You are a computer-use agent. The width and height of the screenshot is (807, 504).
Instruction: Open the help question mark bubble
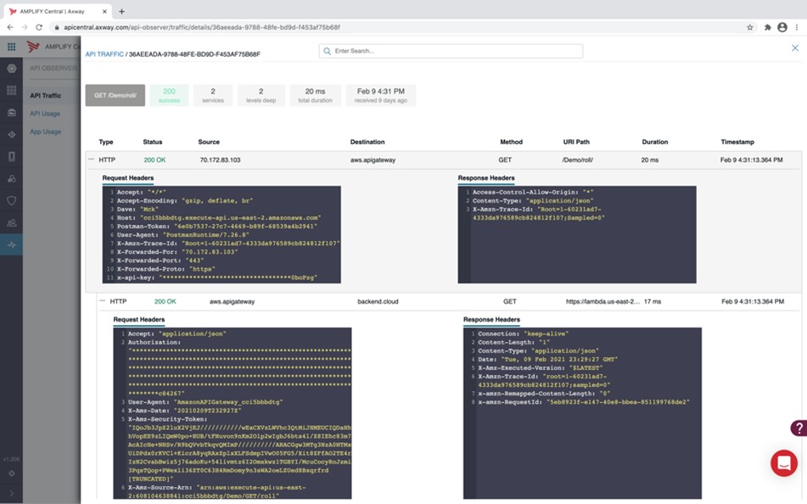tap(799, 428)
